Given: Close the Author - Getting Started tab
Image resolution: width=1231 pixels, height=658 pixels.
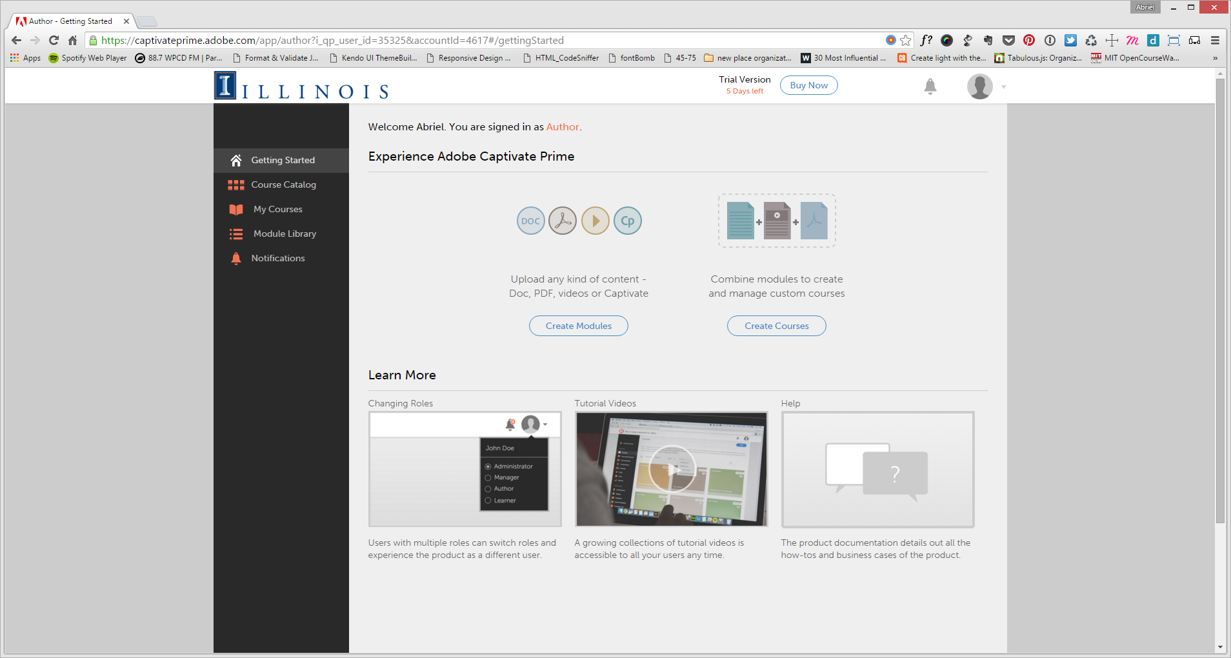Looking at the screenshot, I should tap(126, 21).
